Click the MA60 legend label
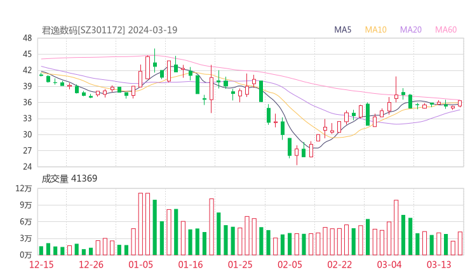This screenshot has width=470, height=279. [x=446, y=30]
